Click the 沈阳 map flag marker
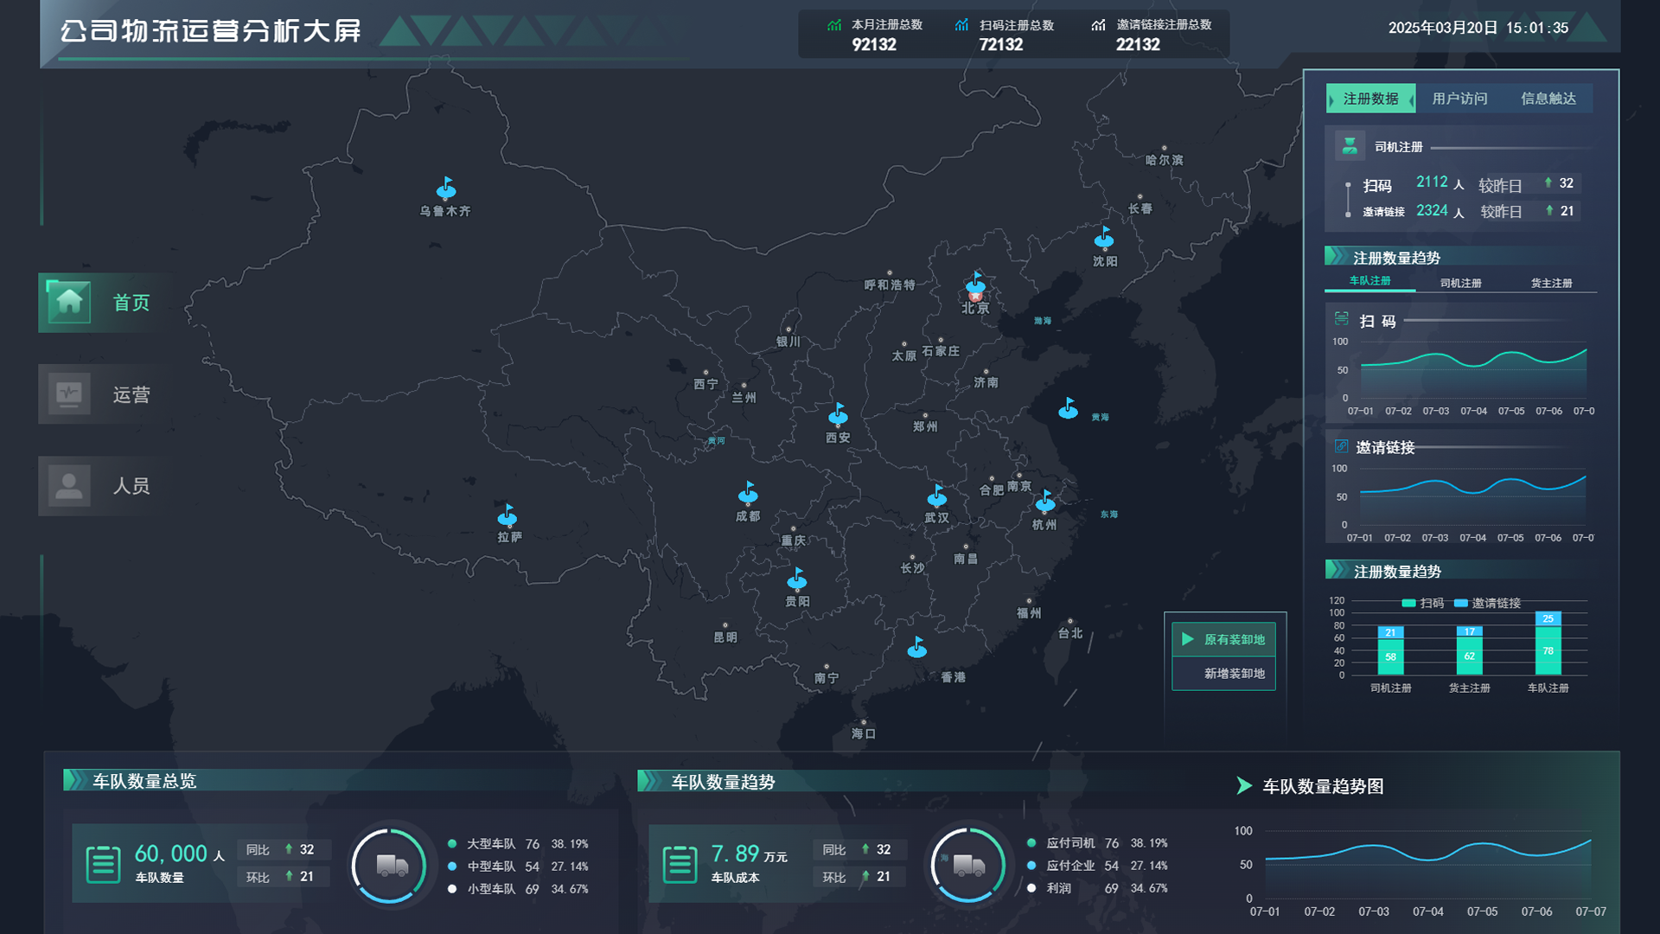The height and width of the screenshot is (934, 1660). [1104, 237]
